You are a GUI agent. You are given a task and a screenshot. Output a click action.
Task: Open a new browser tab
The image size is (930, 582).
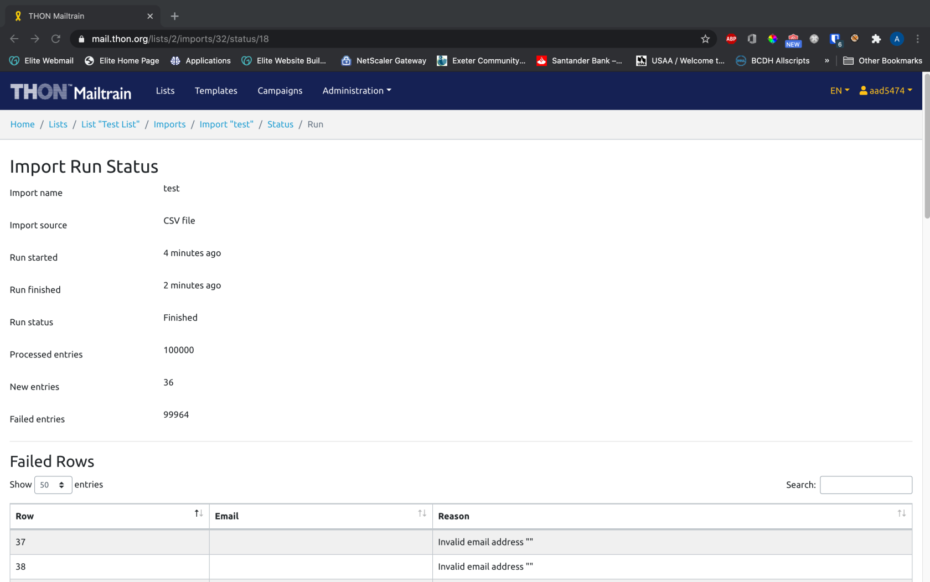click(174, 16)
